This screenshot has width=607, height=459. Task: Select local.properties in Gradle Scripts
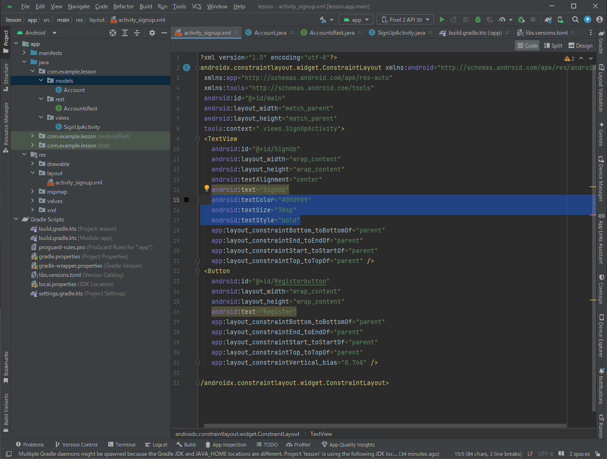tap(57, 284)
